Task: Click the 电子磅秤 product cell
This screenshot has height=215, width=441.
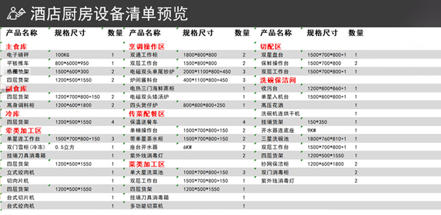Action: coord(18,55)
